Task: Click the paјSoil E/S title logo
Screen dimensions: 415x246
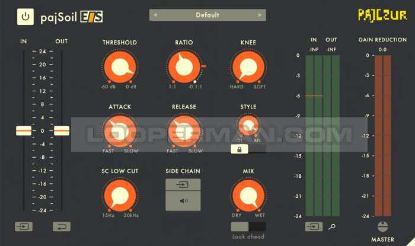Action: [x=72, y=17]
